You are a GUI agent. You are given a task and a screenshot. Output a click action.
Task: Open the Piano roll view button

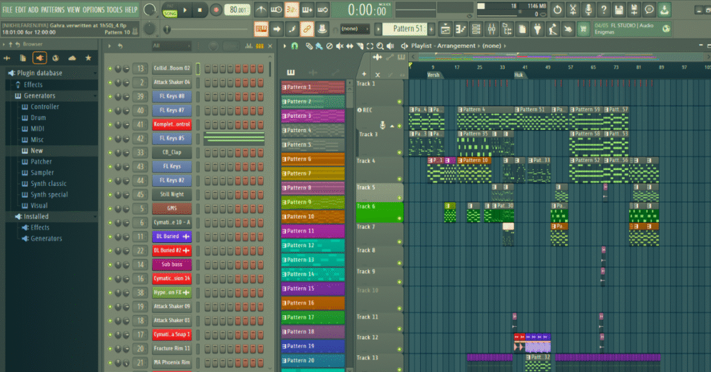pyautogui.click(x=461, y=29)
